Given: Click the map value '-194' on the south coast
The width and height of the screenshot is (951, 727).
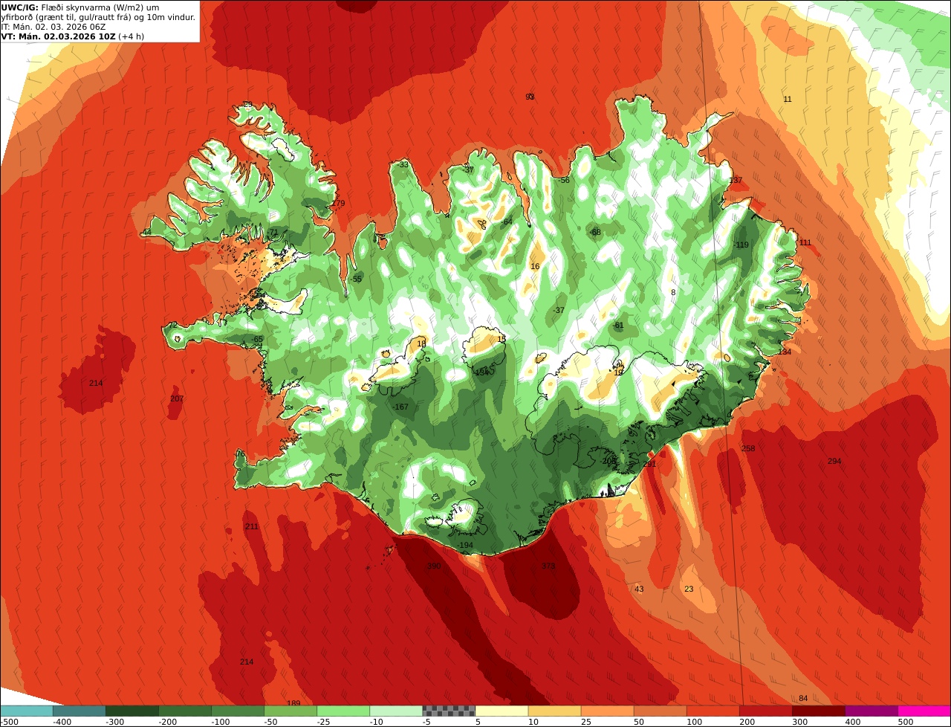Looking at the screenshot, I should (465, 546).
